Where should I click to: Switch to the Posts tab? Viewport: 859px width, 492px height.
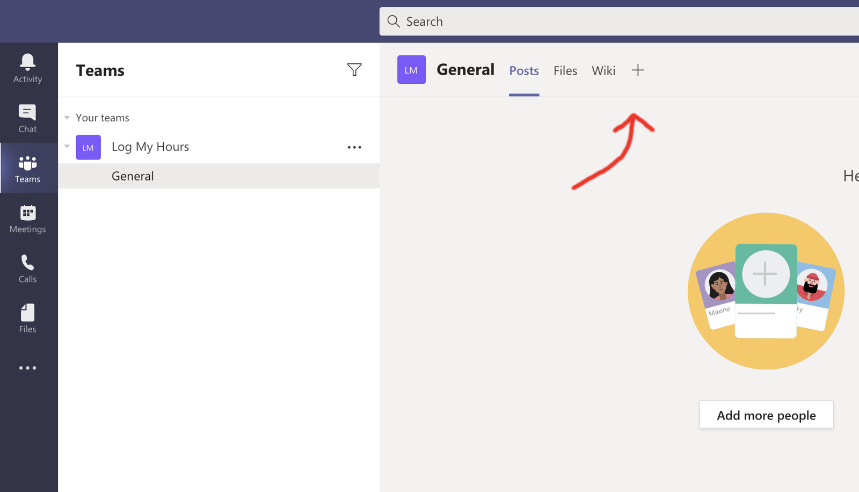(x=524, y=71)
